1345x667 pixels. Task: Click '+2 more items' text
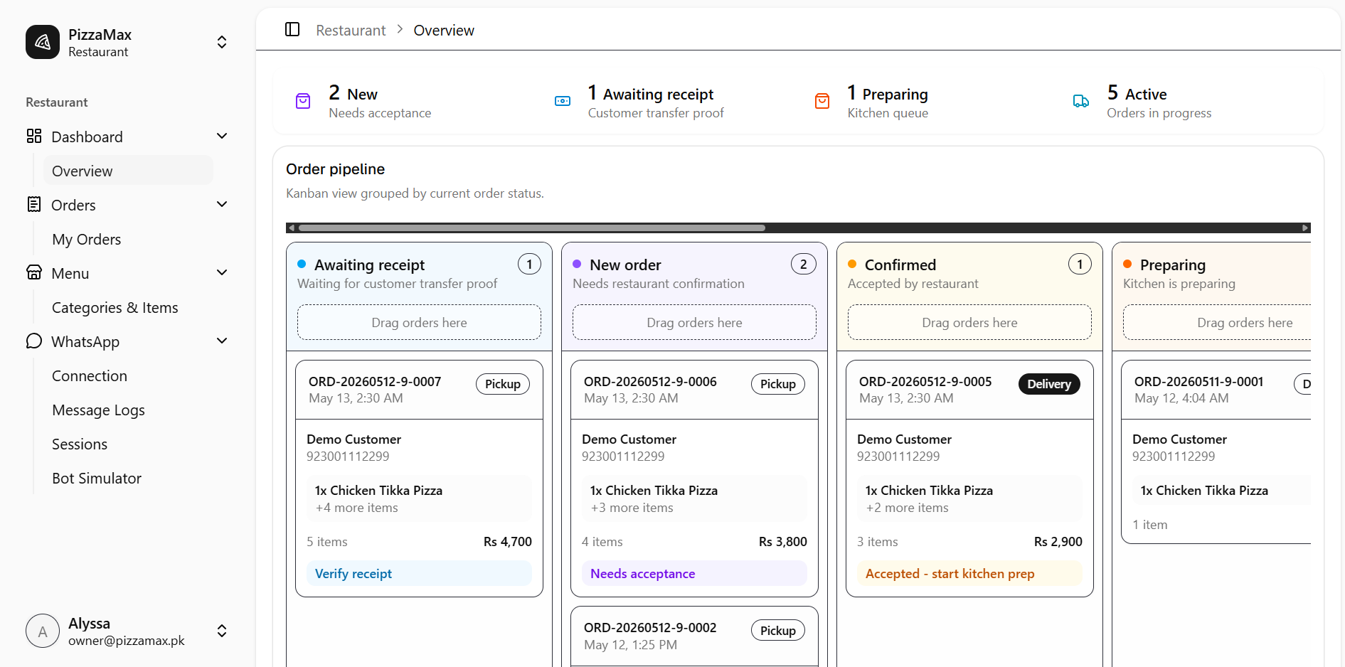pyautogui.click(x=908, y=508)
